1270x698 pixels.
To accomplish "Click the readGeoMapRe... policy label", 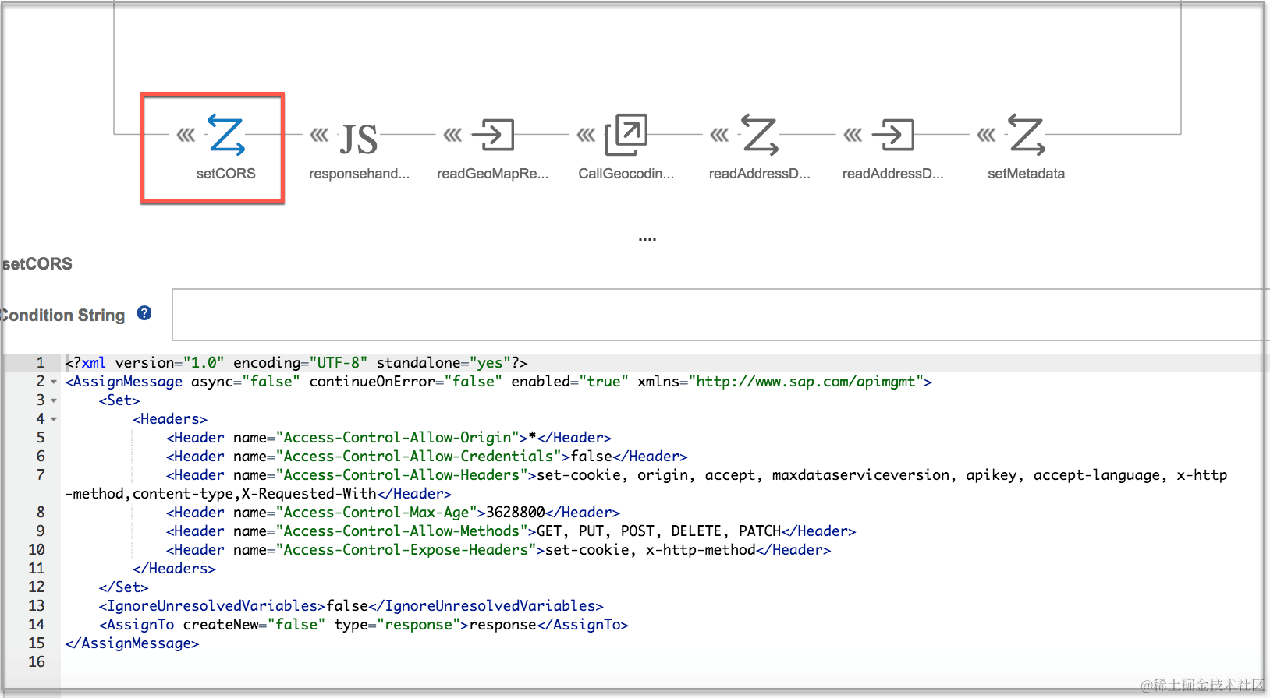I will (493, 174).
